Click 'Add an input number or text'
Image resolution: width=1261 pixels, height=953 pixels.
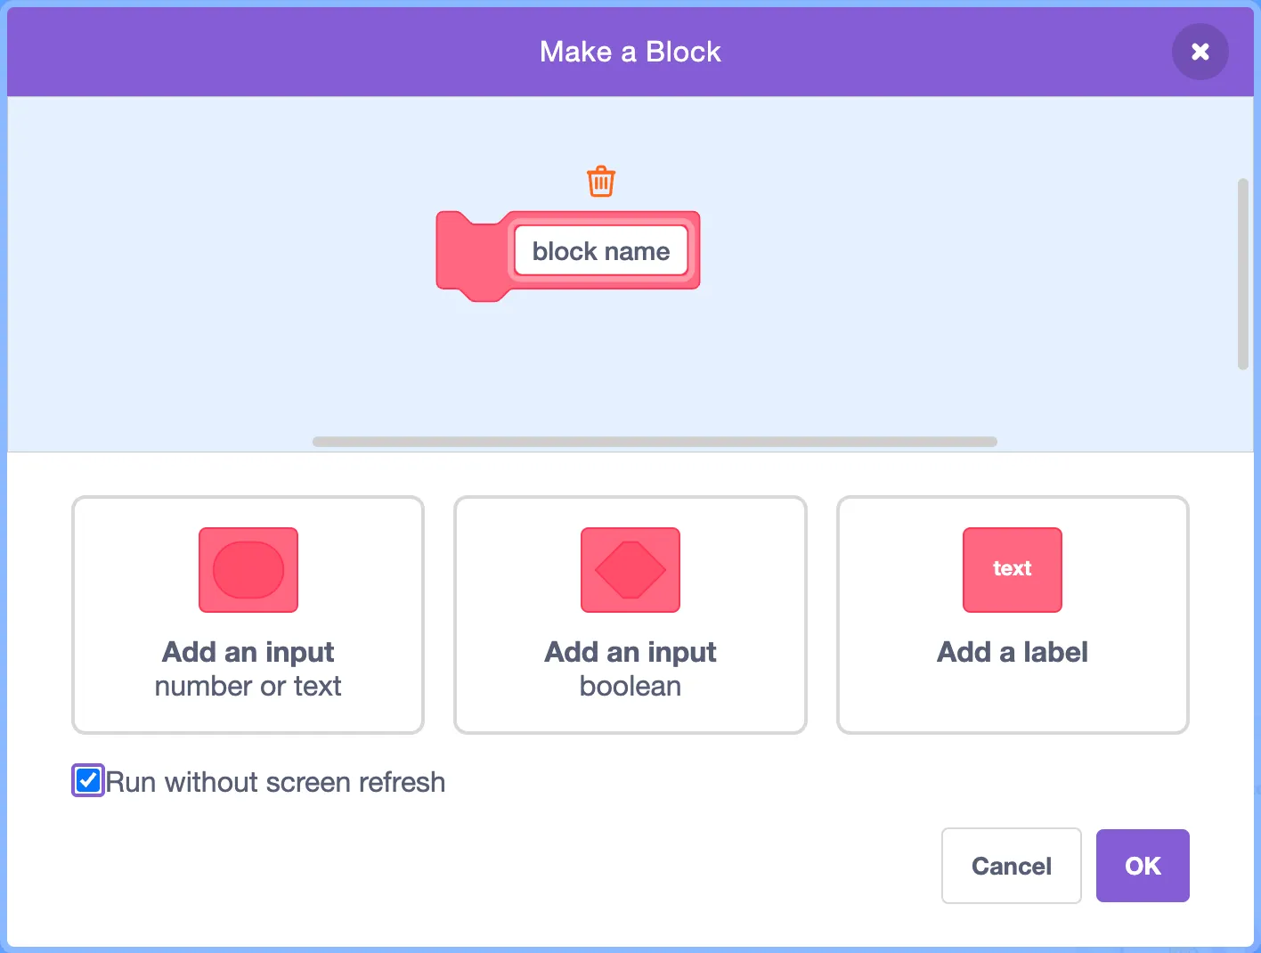(x=248, y=615)
